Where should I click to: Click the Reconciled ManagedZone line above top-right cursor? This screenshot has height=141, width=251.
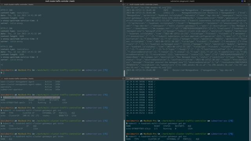[x=180, y=70]
